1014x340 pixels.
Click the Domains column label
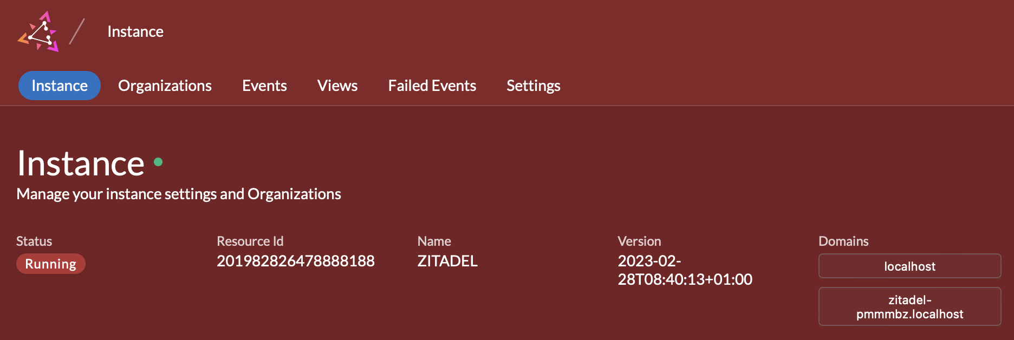(843, 241)
